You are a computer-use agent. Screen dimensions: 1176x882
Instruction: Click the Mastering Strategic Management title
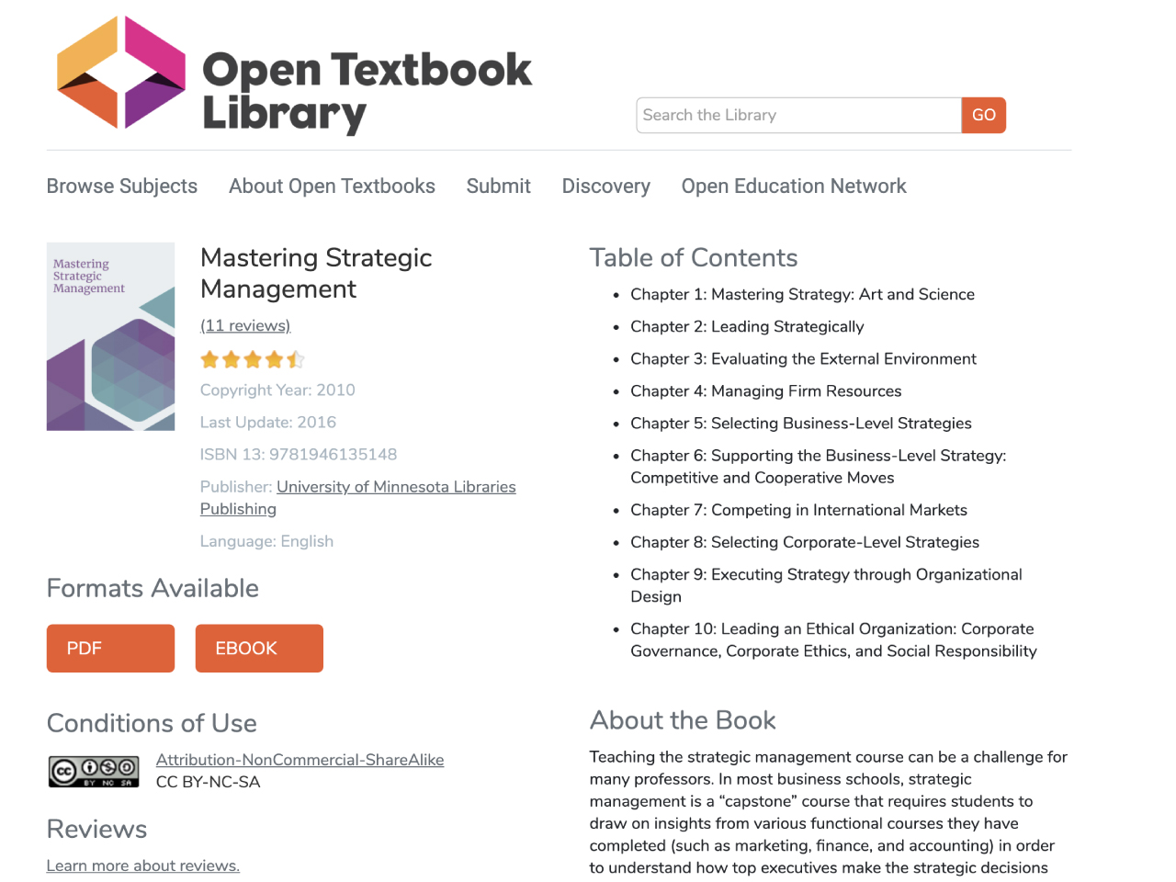click(x=316, y=273)
